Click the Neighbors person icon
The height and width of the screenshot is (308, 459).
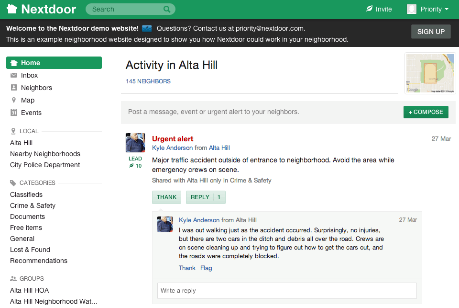(x=13, y=87)
